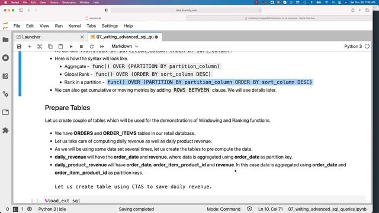Image resolution: width=379 pixels, height=213 pixels.
Task: Open the Table of Contents sidebar icon
Action: [x=5, y=76]
